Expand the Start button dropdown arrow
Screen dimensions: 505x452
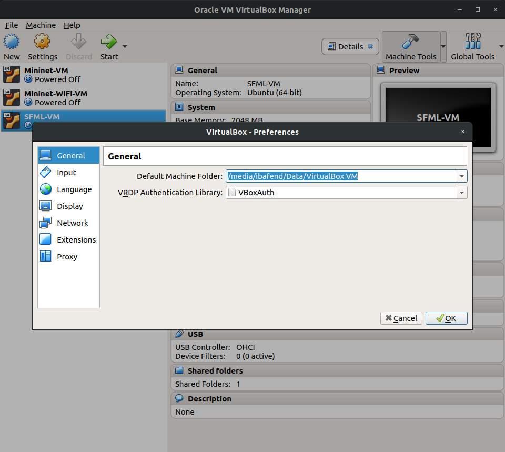(x=125, y=46)
